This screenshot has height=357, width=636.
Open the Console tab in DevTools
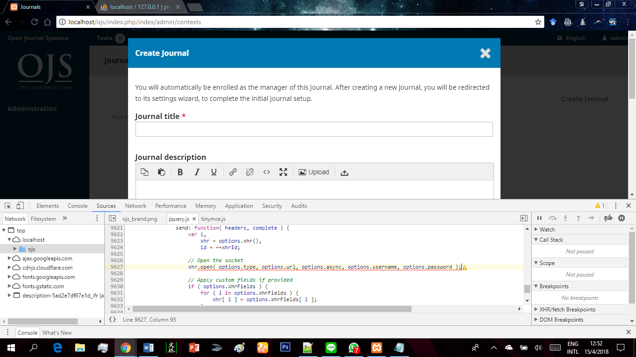click(77, 206)
